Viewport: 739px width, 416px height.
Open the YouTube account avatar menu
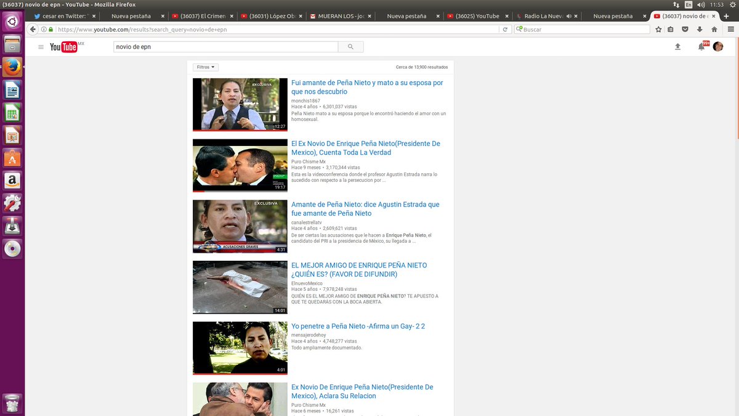coord(718,46)
